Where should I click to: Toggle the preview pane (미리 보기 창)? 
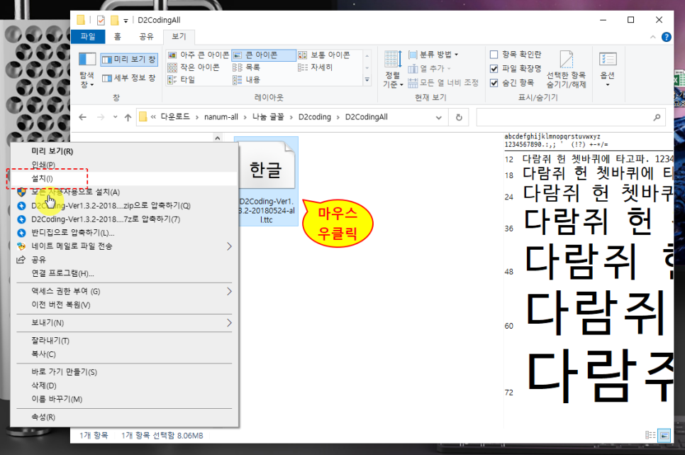click(129, 60)
